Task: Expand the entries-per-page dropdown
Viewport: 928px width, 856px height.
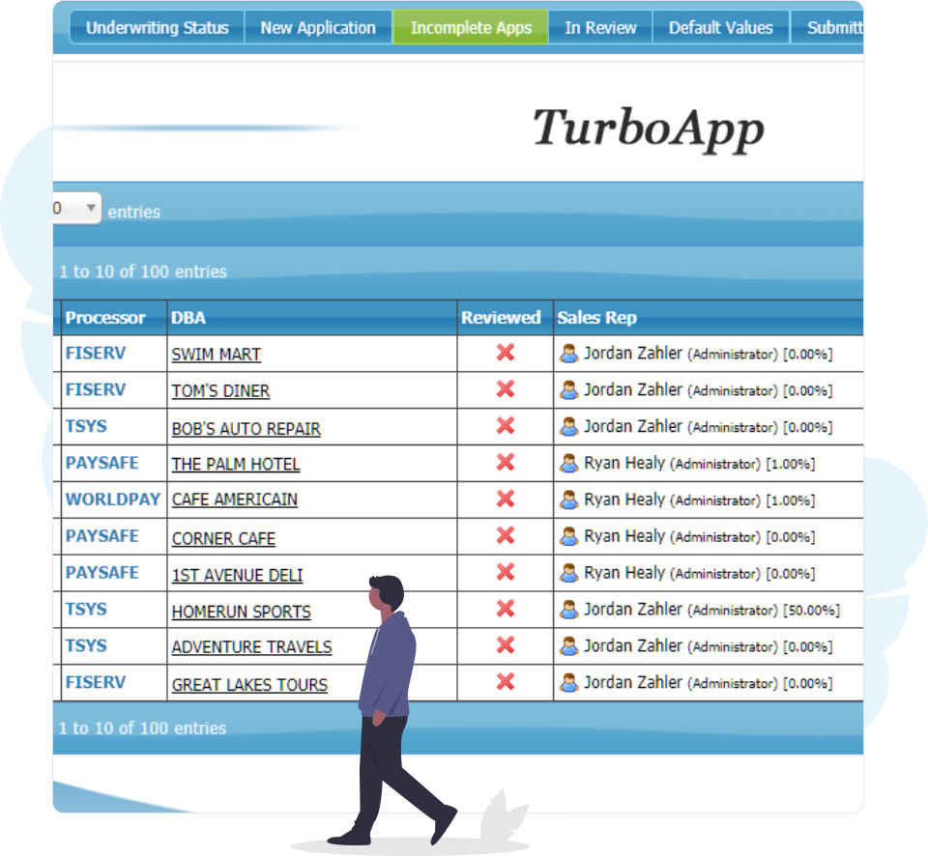Action: (77, 209)
